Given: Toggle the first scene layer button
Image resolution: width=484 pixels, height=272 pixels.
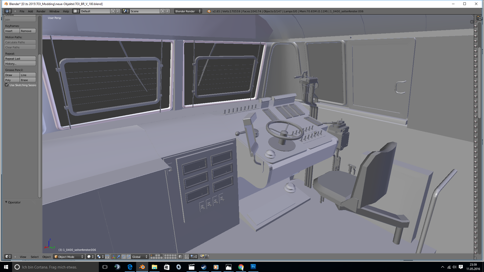Looking at the screenshot, I should pyautogui.click(x=152, y=255).
